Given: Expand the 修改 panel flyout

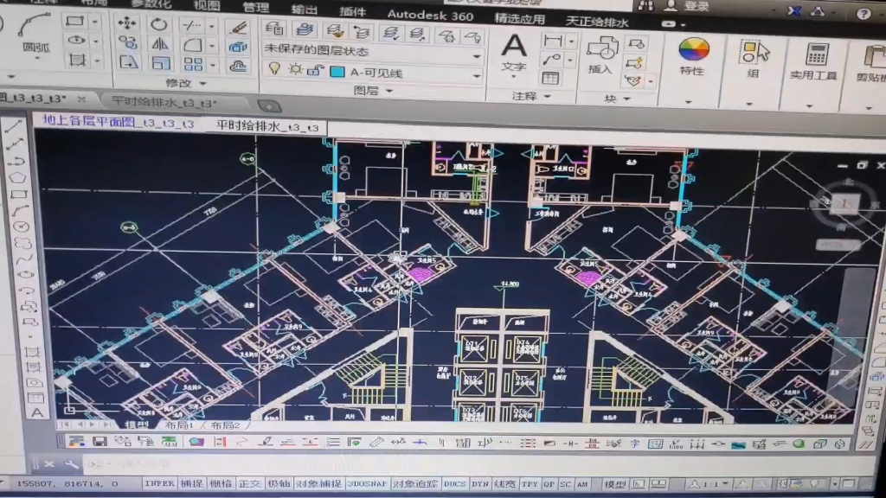Looking at the screenshot, I should point(201,83).
